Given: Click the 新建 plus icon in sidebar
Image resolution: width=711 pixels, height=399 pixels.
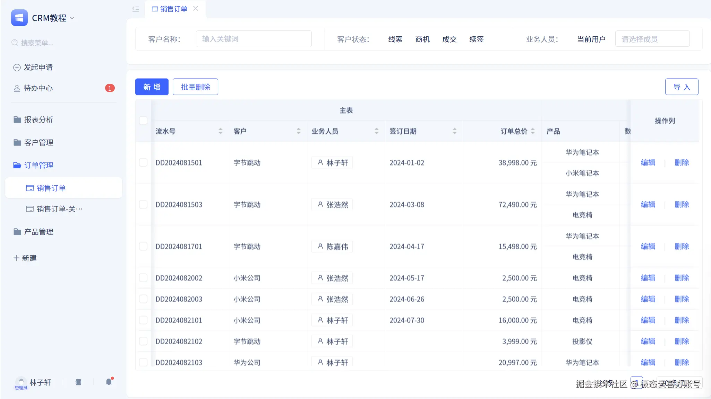Looking at the screenshot, I should coord(16,258).
